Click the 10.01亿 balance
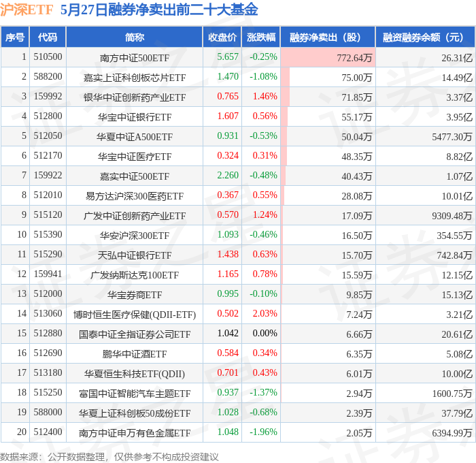Viewport: 476px width, 463px height. [457, 196]
